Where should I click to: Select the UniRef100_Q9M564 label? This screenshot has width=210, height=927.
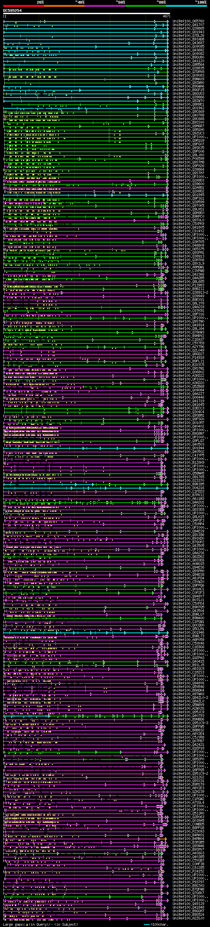[x=188, y=64]
